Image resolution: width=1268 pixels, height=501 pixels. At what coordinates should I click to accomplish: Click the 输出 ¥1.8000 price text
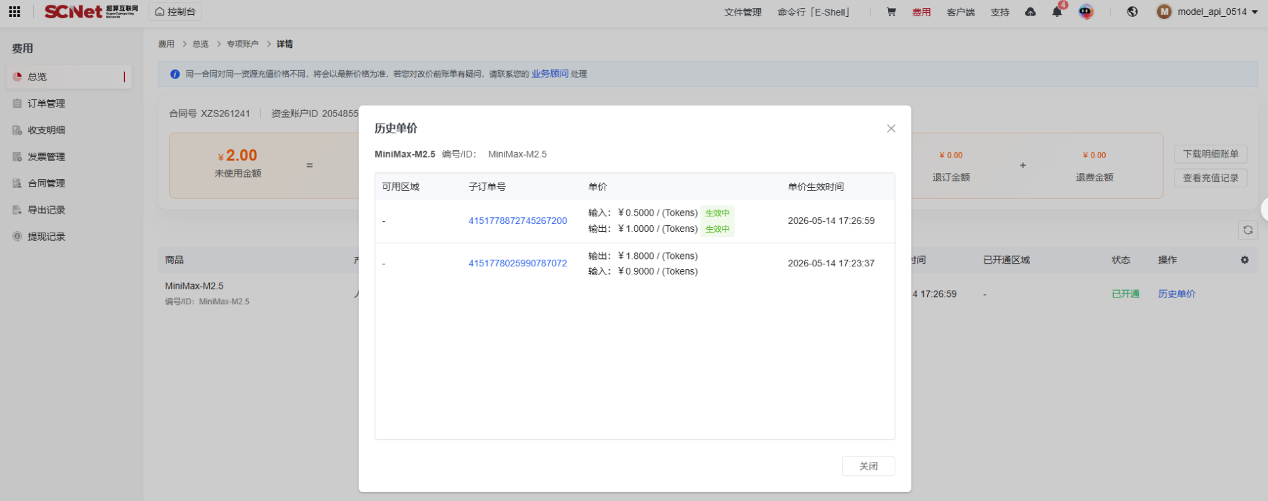(x=643, y=256)
